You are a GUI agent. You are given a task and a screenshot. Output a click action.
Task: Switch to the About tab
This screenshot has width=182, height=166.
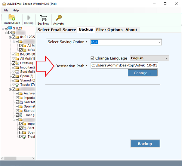coord(131,30)
